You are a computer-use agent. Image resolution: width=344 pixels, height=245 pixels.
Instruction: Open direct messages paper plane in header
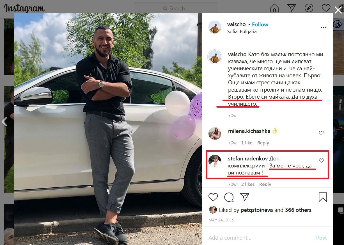pyautogui.click(x=292, y=8)
